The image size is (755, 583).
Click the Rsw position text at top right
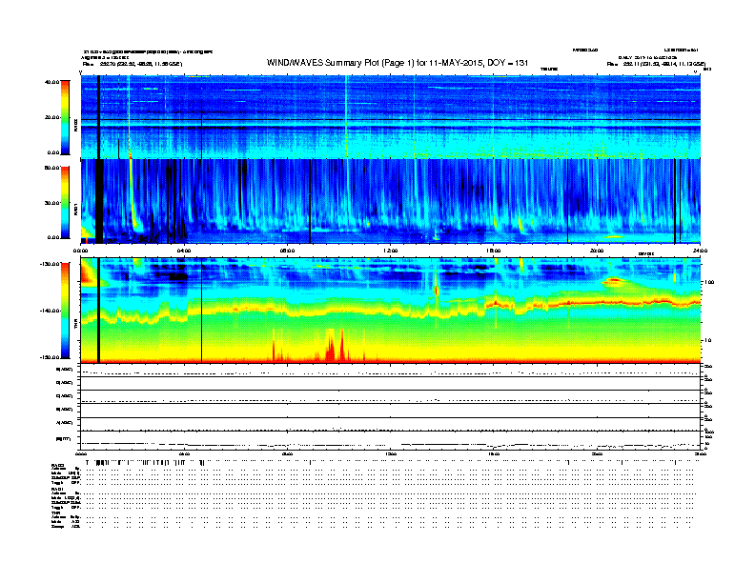pyautogui.click(x=656, y=64)
